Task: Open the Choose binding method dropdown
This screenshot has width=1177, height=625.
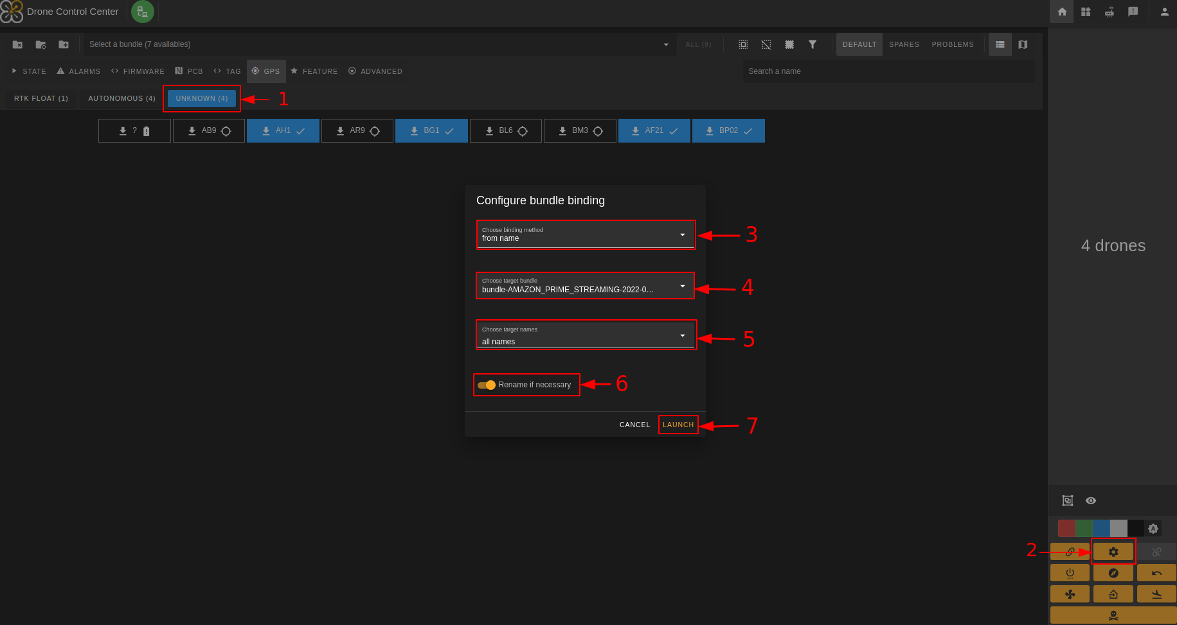Action: 585,234
